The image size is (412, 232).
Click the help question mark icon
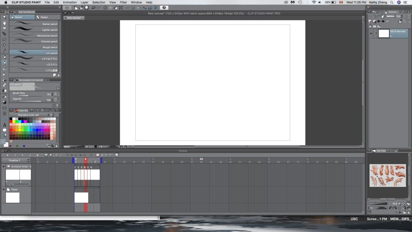(x=164, y=8)
